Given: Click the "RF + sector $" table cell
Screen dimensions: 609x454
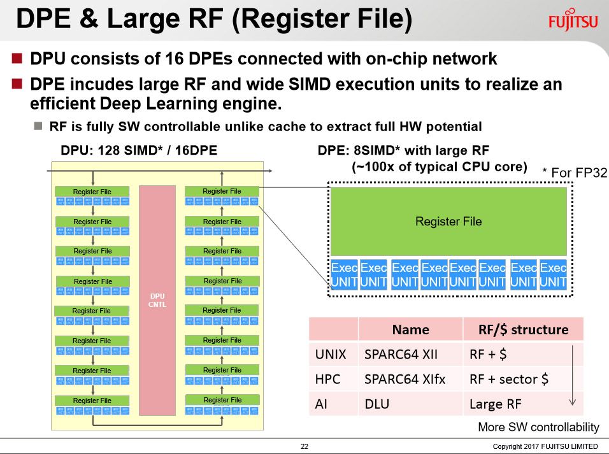Looking at the screenshot, I should pos(523,379).
